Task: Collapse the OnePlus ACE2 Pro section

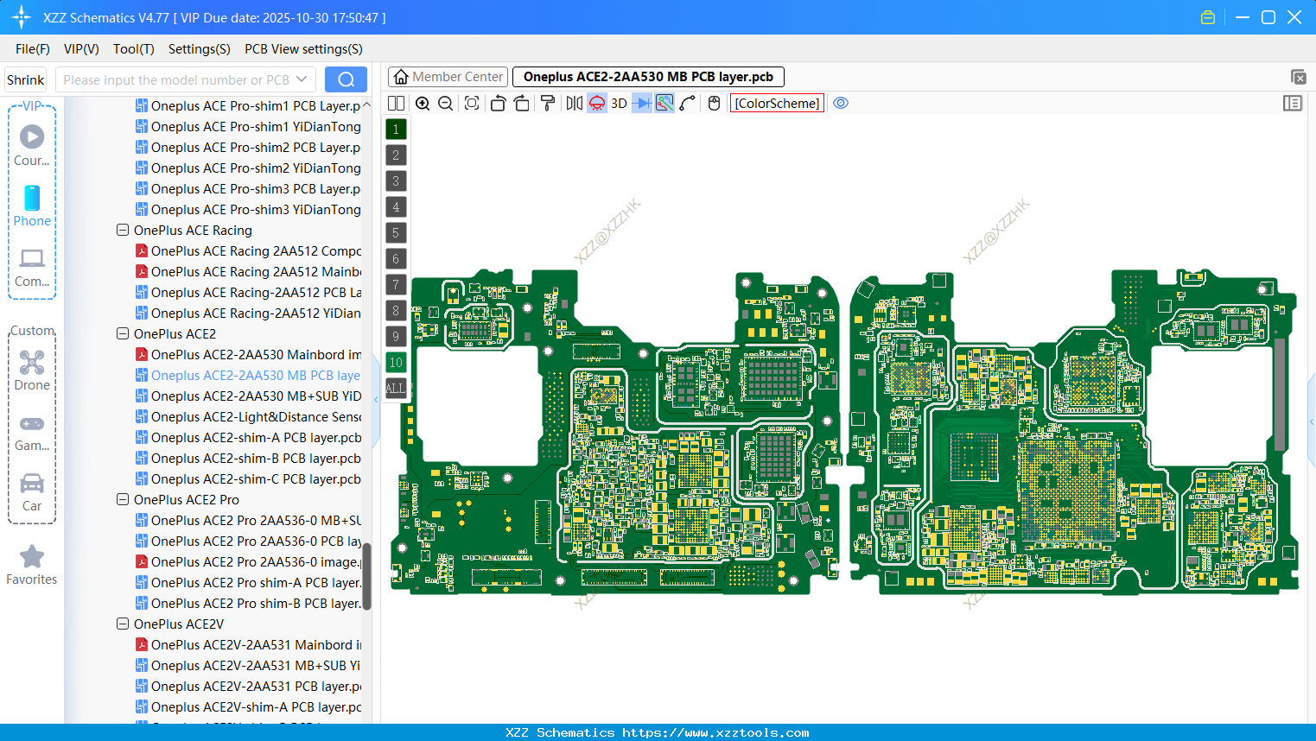Action: tap(122, 499)
